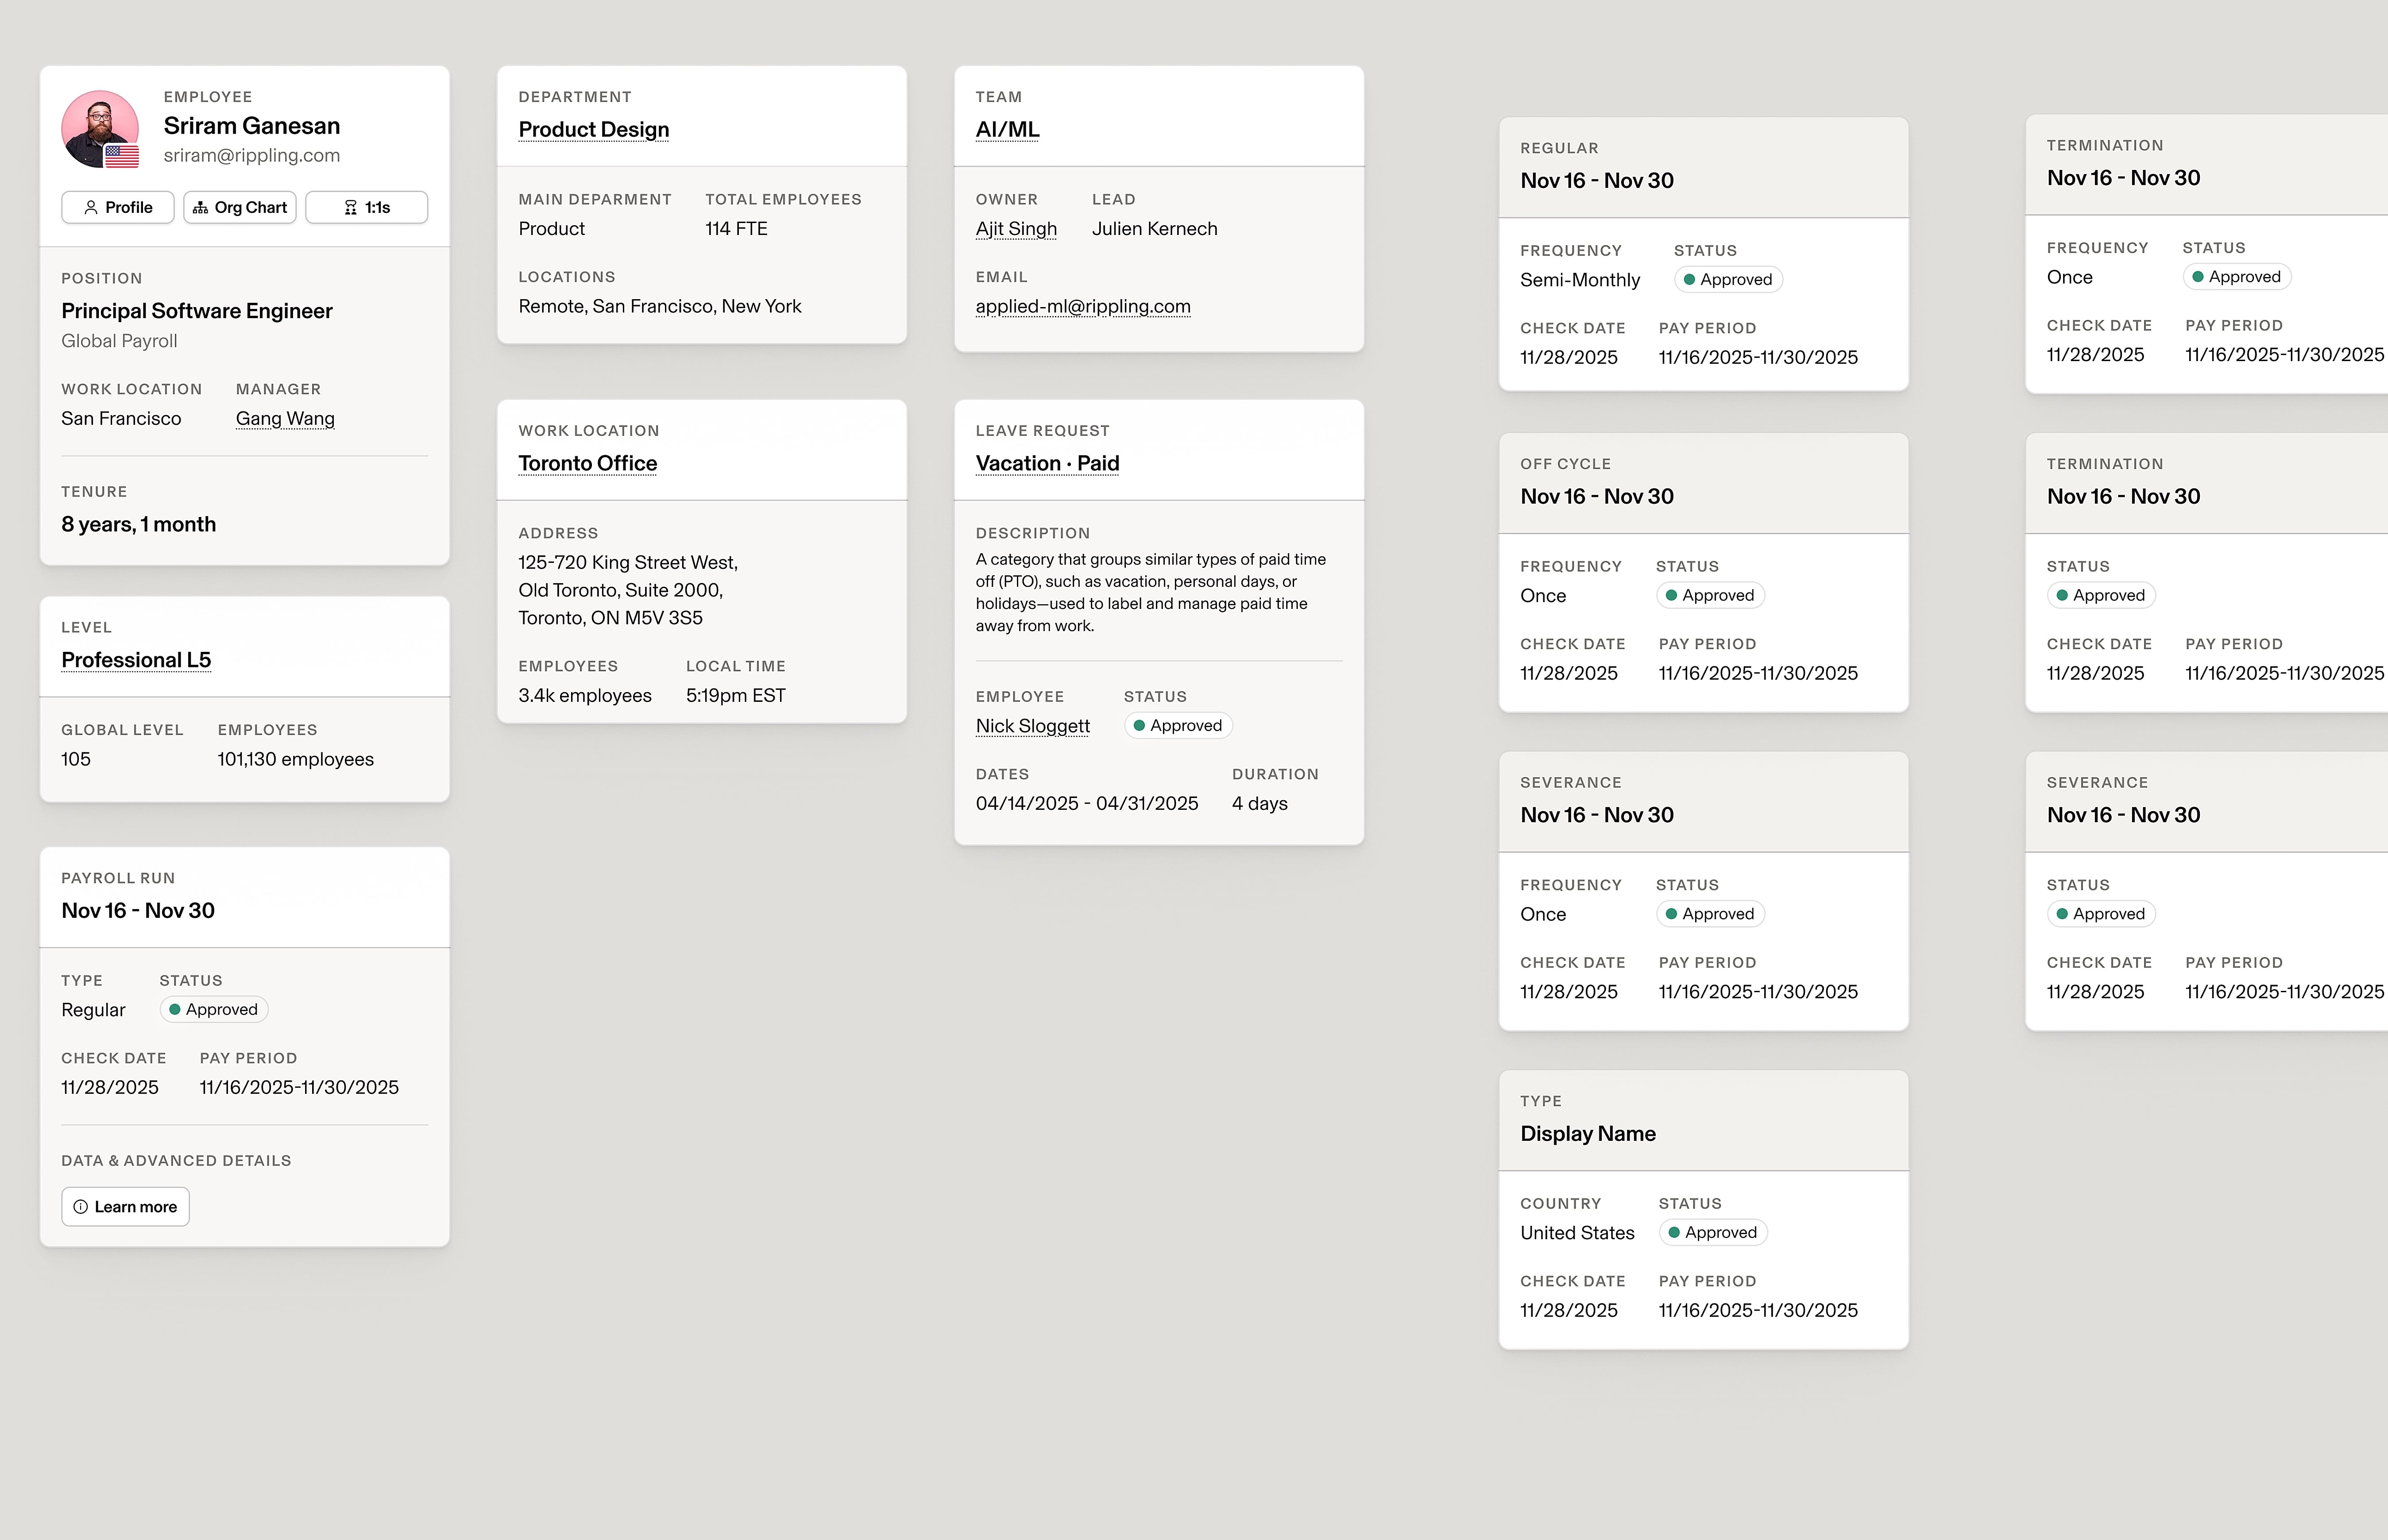
Task: Open the Professional L5 level link
Action: [x=136, y=660]
